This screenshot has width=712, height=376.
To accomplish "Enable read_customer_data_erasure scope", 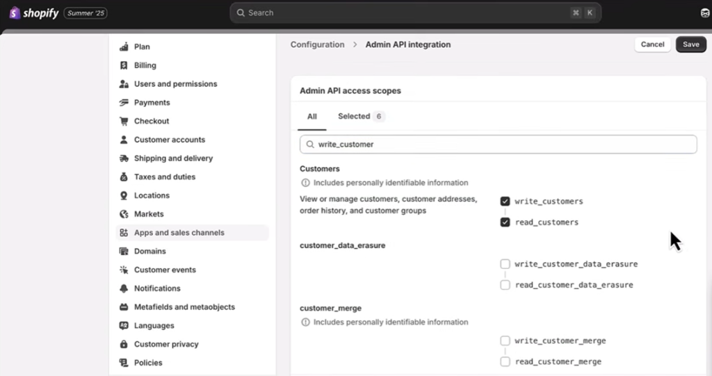I will tap(505, 285).
